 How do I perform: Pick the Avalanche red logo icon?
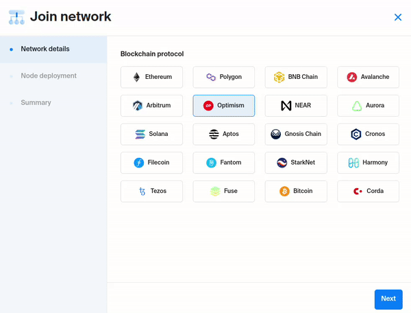click(x=352, y=77)
